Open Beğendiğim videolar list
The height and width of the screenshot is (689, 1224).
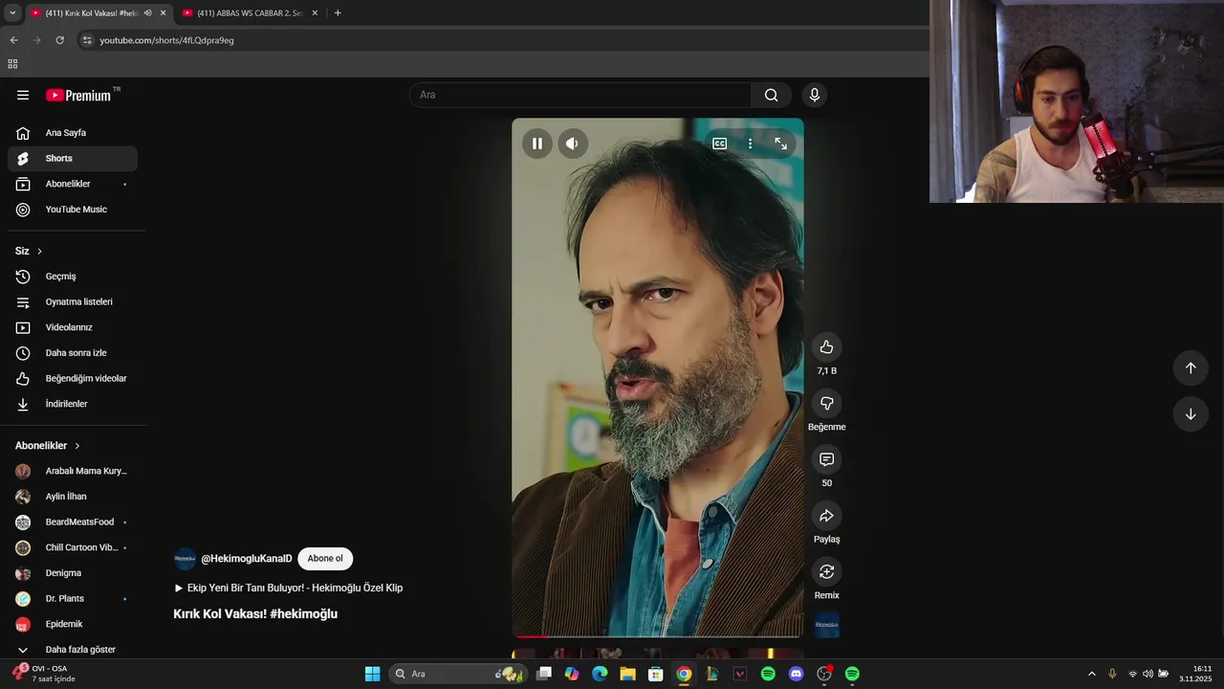pyautogui.click(x=73, y=379)
